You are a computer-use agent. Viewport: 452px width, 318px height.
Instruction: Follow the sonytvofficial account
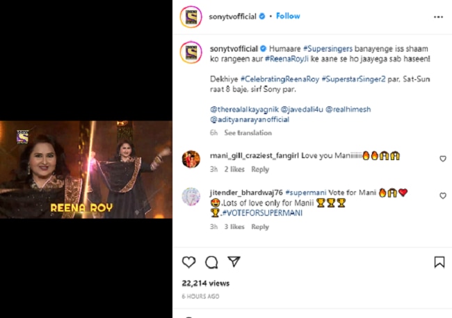(288, 16)
